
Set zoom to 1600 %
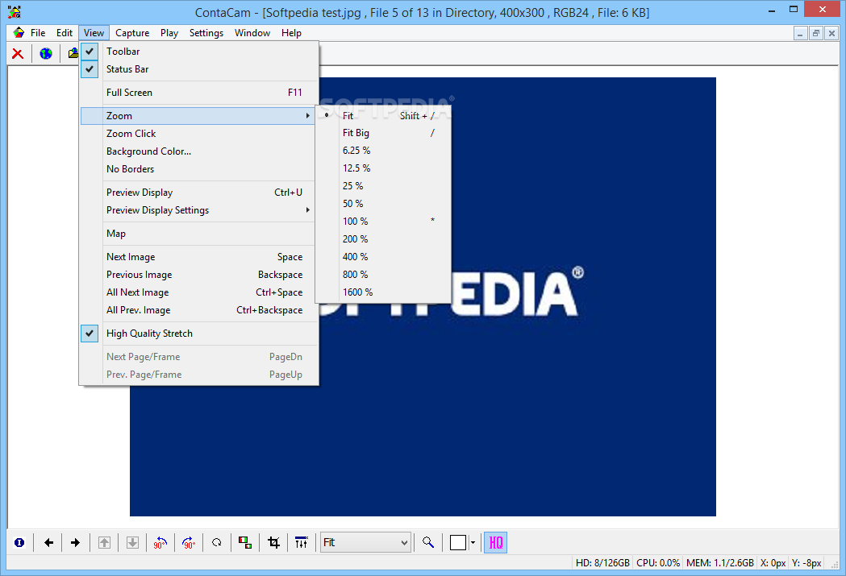pyautogui.click(x=383, y=292)
